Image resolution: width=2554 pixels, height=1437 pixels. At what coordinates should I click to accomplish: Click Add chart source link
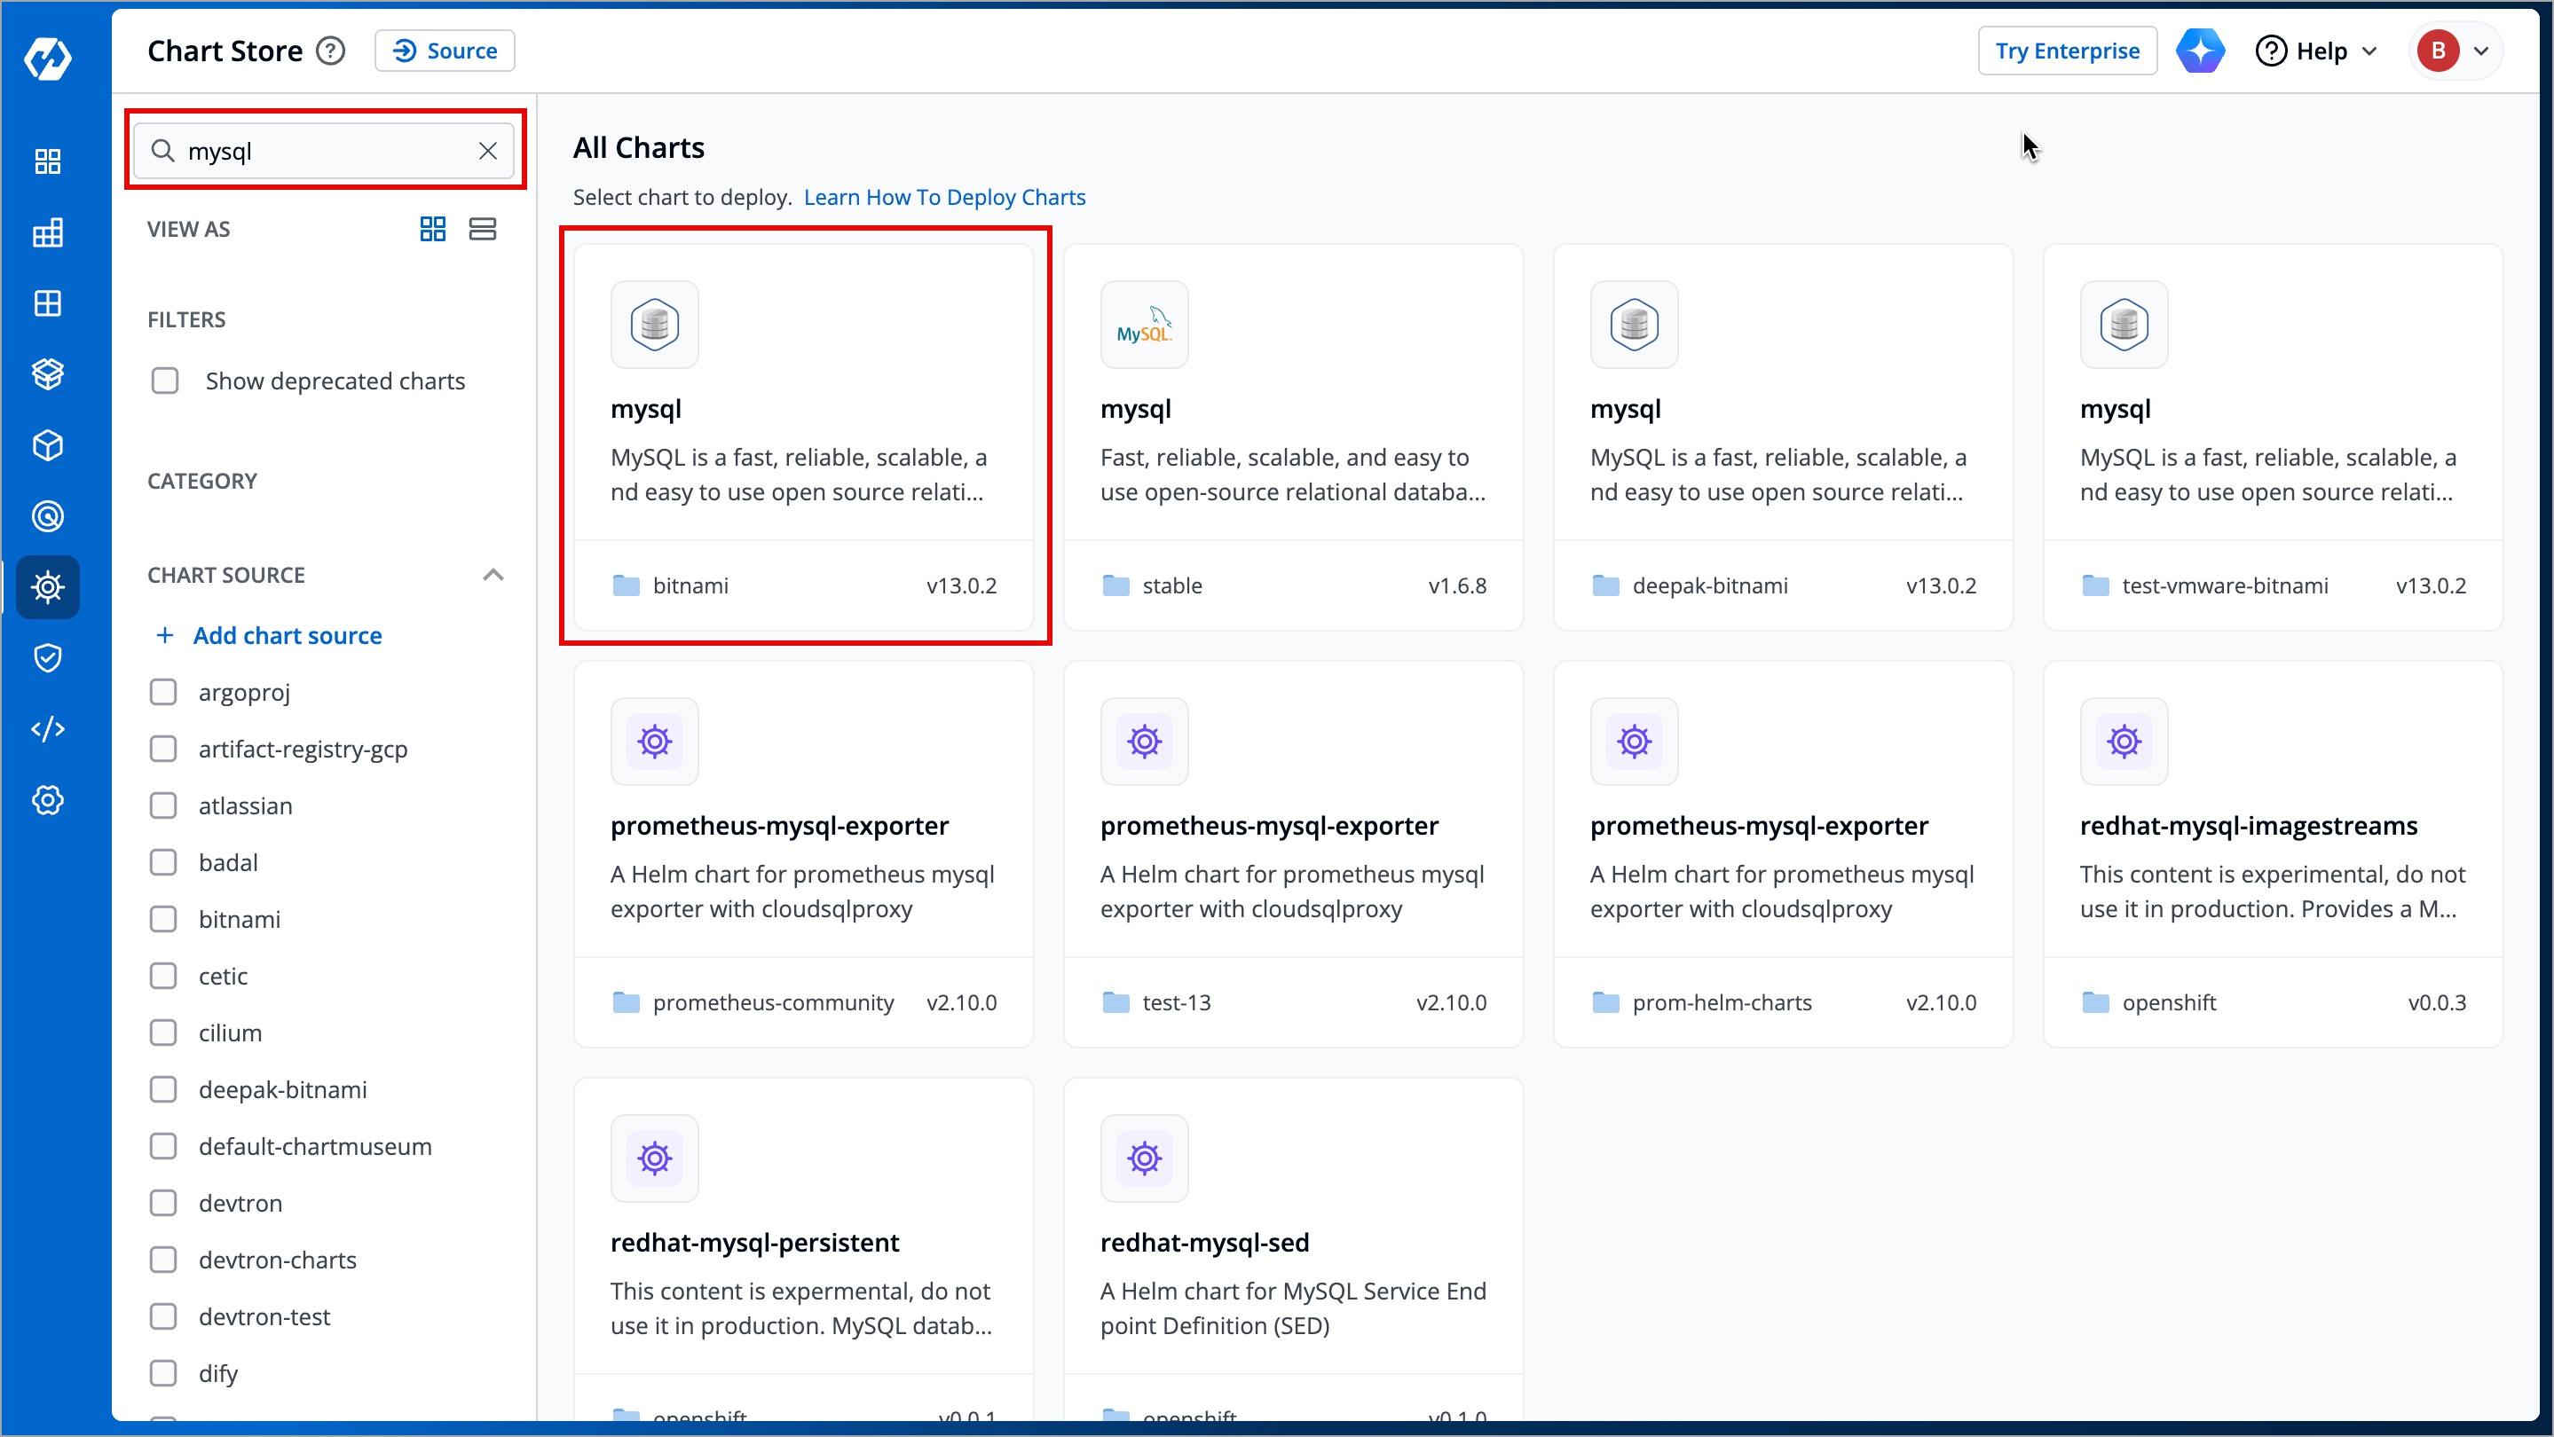287,635
